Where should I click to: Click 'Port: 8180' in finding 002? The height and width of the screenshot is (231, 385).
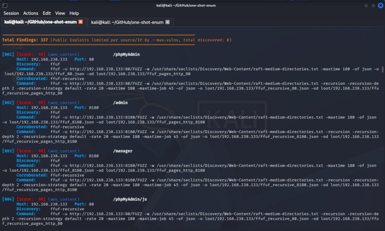(86, 107)
